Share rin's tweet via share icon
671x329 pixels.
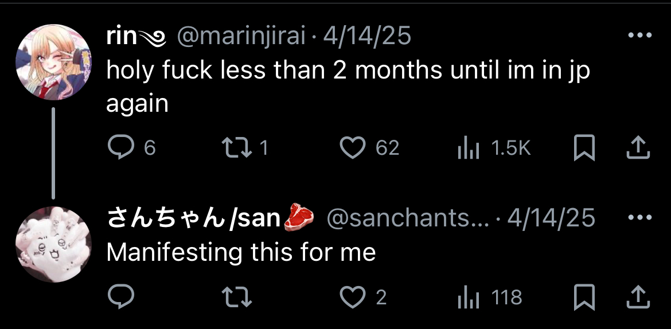638,148
